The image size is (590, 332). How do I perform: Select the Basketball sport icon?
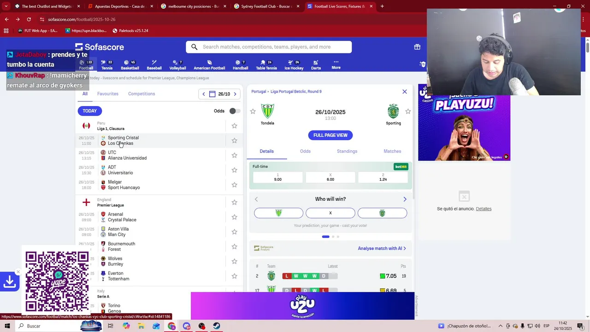(130, 65)
